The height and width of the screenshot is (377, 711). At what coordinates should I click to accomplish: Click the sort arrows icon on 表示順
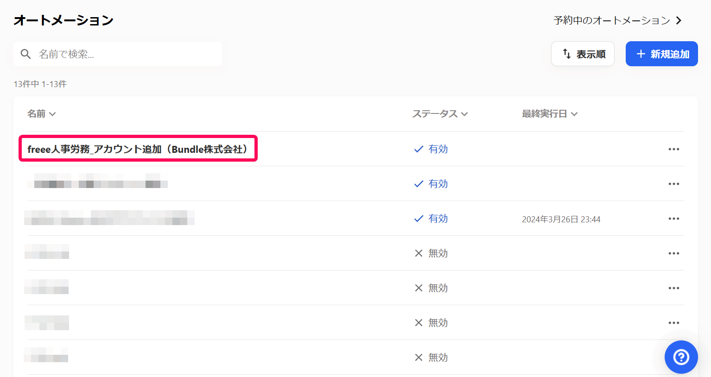(566, 54)
